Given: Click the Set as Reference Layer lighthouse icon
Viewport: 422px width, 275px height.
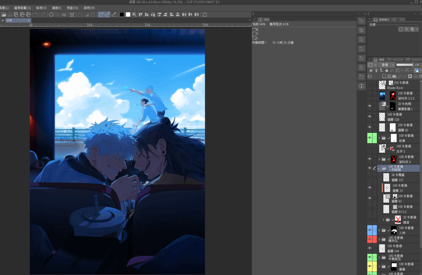Looking at the screenshot, I should [x=376, y=70].
